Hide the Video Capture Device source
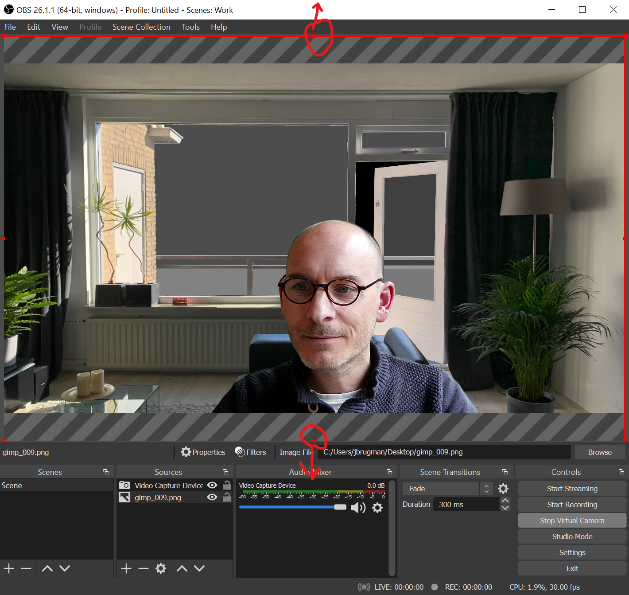 coord(212,485)
